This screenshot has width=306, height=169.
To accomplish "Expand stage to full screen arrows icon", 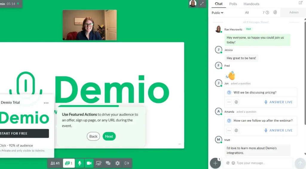I will click(x=202, y=4).
